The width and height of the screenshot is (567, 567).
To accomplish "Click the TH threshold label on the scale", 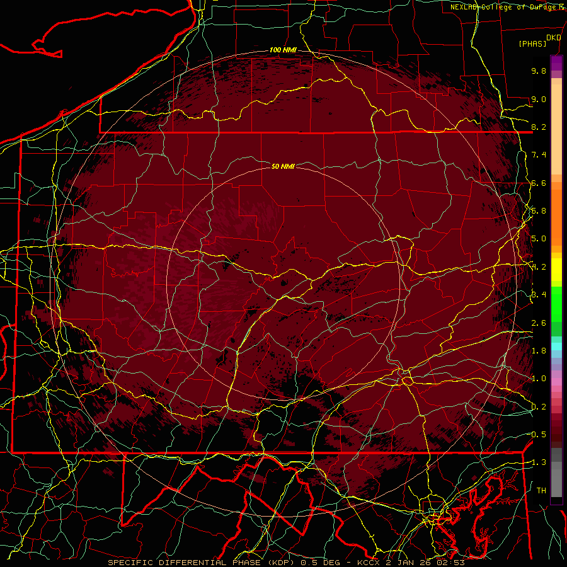I will tap(541, 491).
